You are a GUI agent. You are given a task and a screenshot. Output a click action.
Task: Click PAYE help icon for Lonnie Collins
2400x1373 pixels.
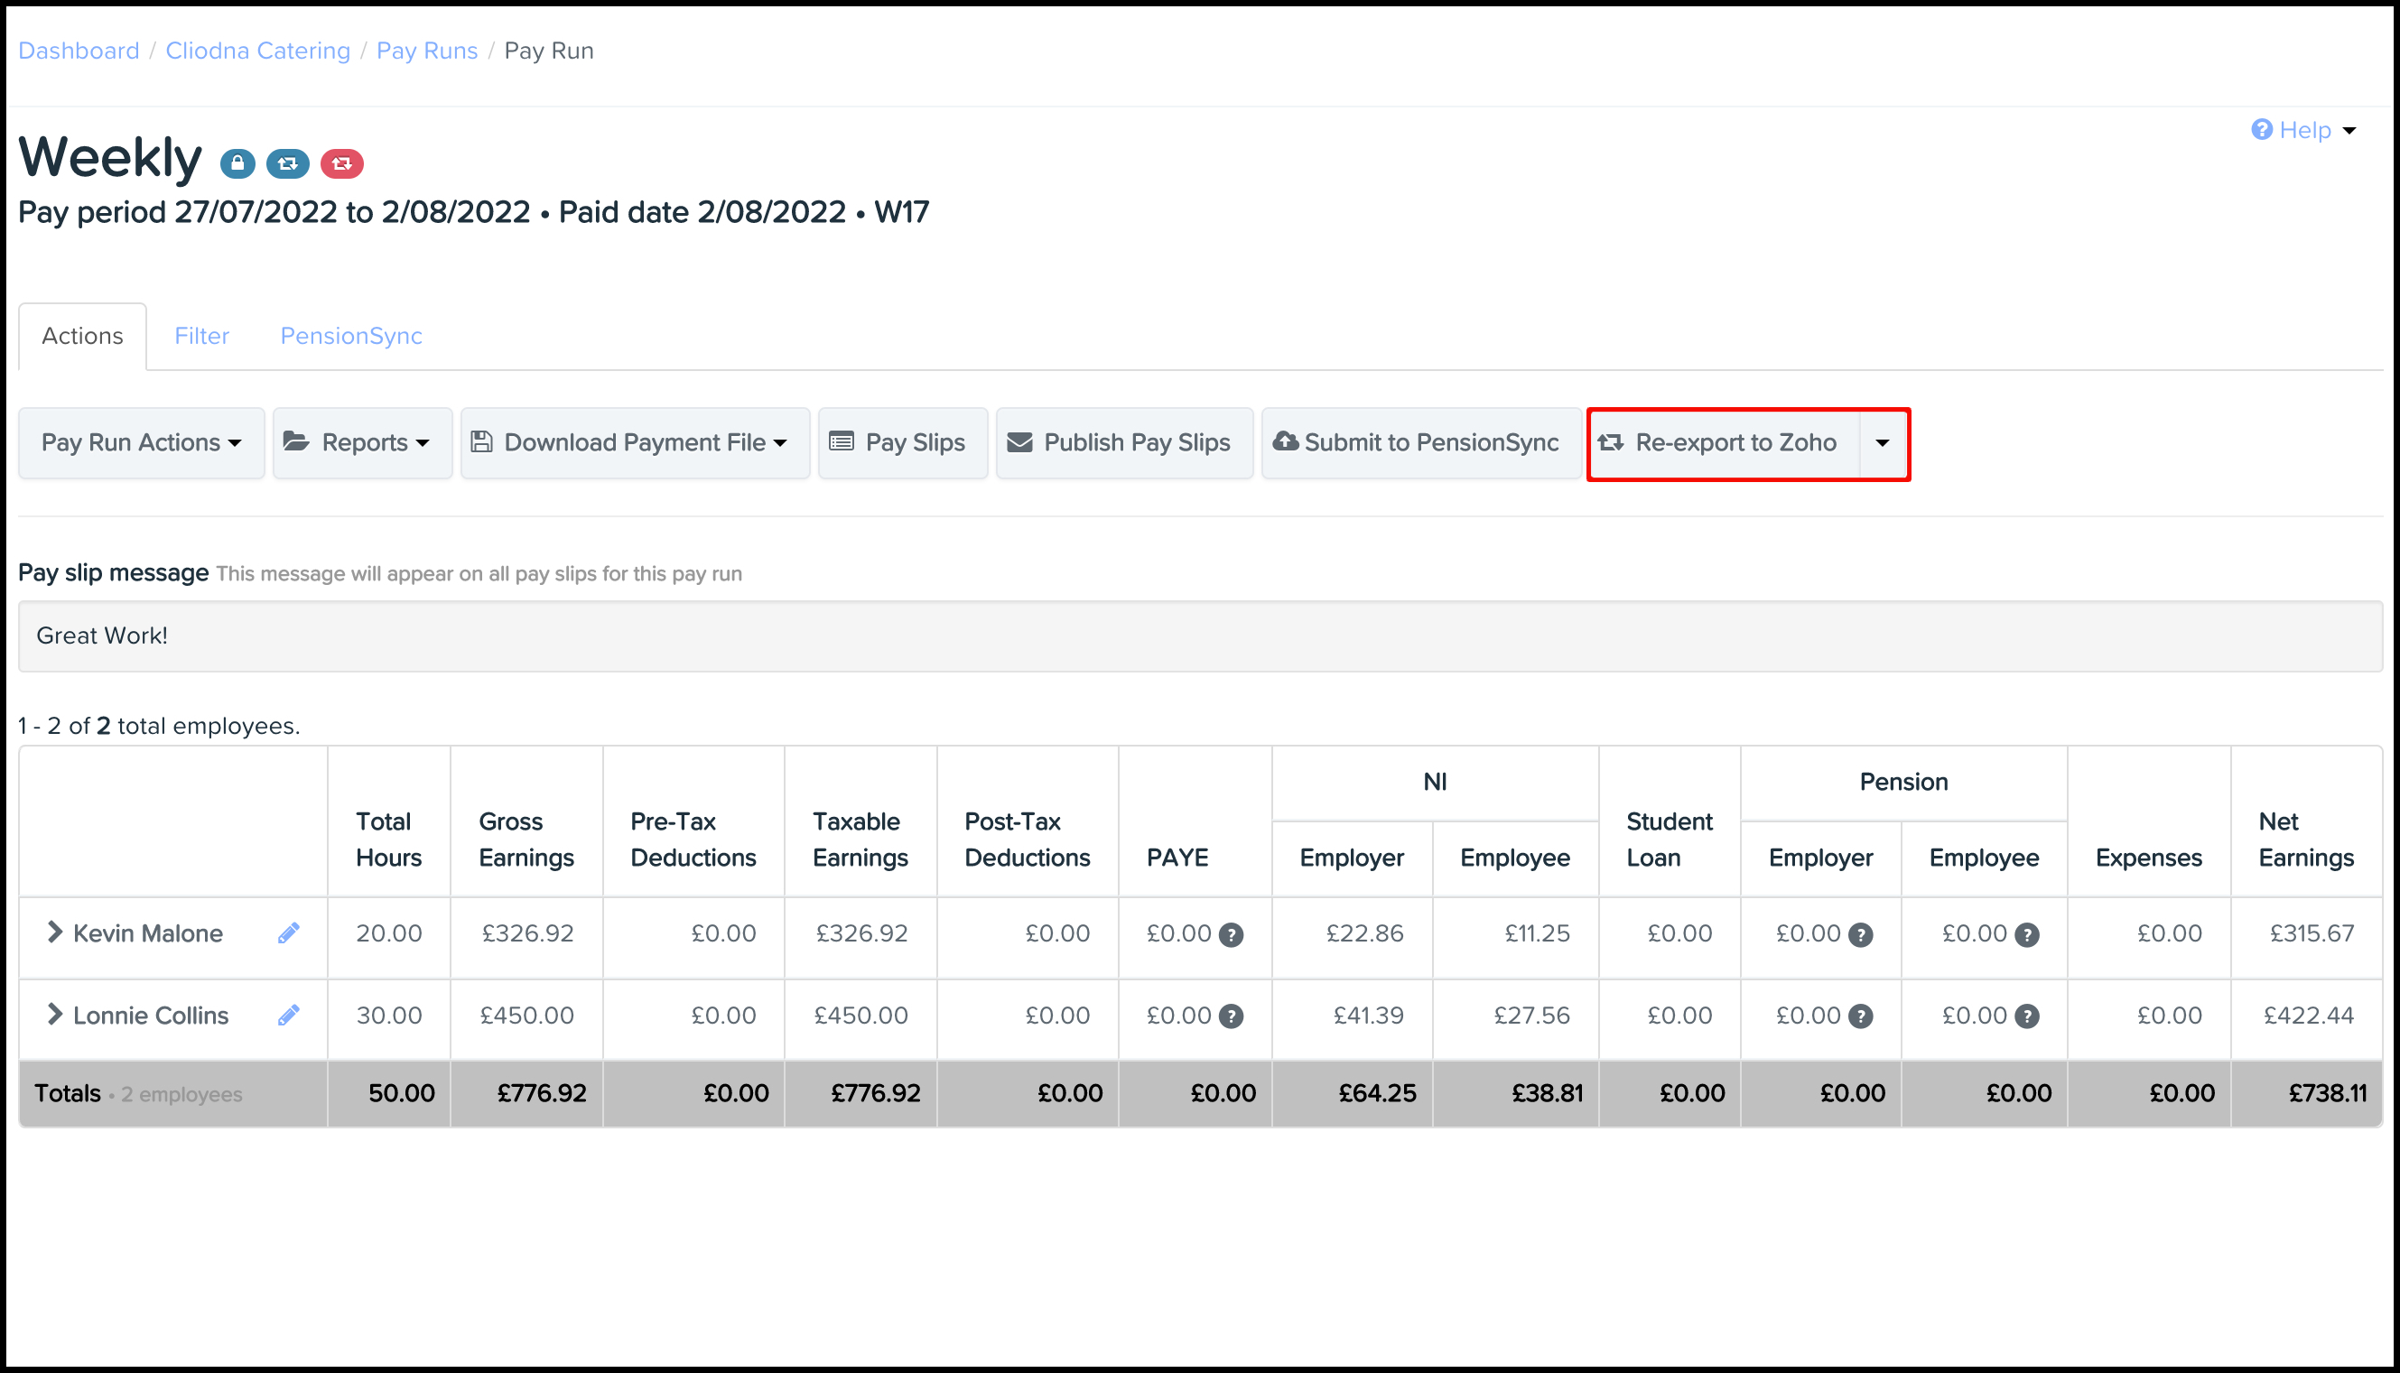click(x=1231, y=1016)
